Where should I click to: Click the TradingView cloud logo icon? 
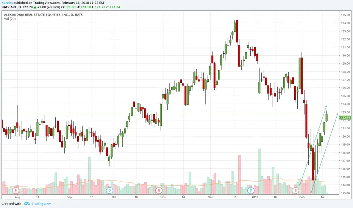(x=27, y=203)
